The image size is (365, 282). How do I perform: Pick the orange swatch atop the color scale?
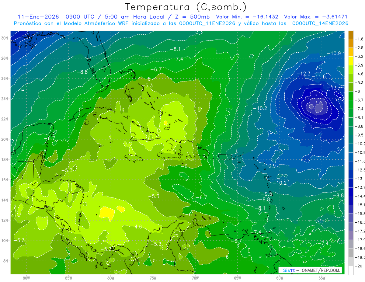point(351,34)
